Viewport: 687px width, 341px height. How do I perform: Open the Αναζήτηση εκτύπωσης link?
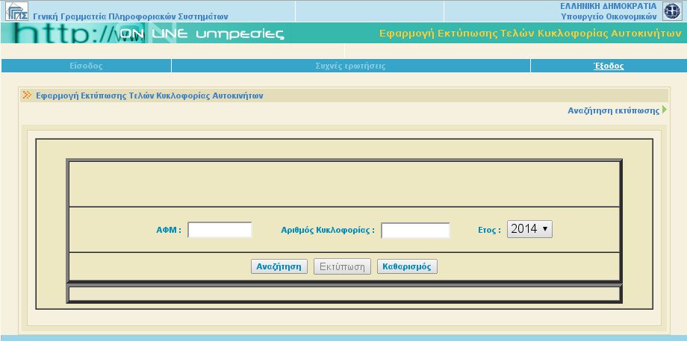[x=613, y=110]
